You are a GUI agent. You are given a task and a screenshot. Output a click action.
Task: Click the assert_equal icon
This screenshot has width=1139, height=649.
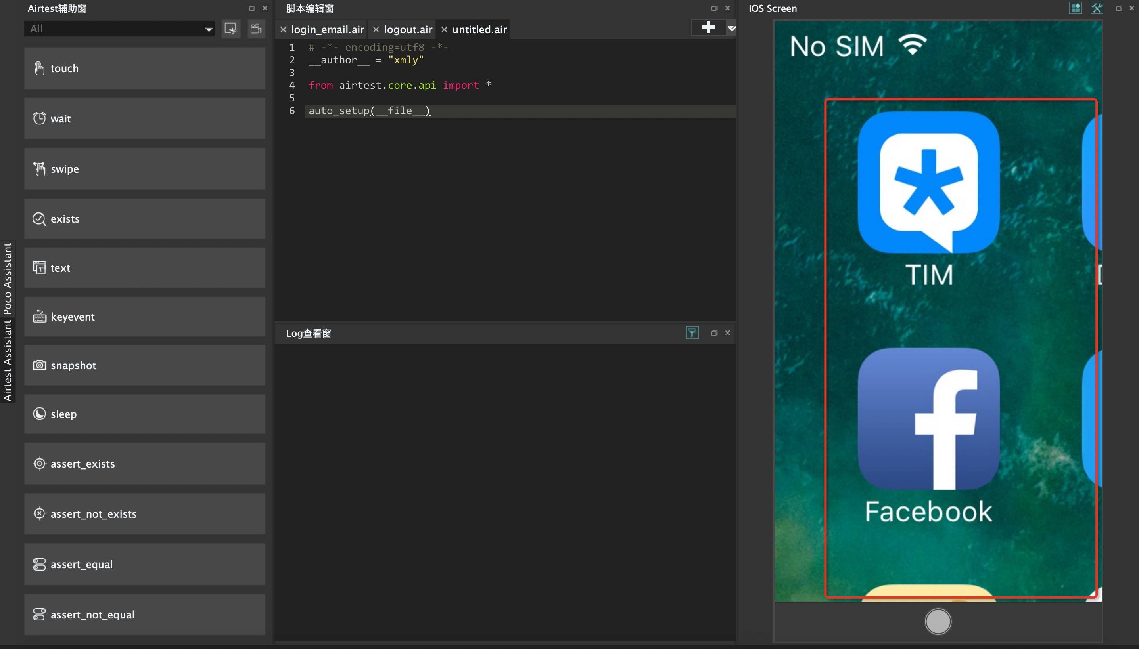[39, 564]
